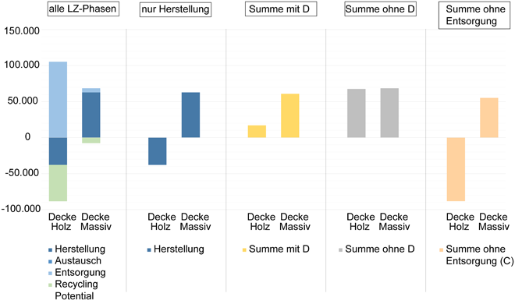The width and height of the screenshot is (515, 304).
Task: Click the Herstellung legend swatch in first panel
Action: [50, 250]
